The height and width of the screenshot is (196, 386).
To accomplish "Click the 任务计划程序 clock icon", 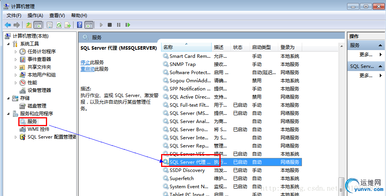I will [x=23, y=52].
